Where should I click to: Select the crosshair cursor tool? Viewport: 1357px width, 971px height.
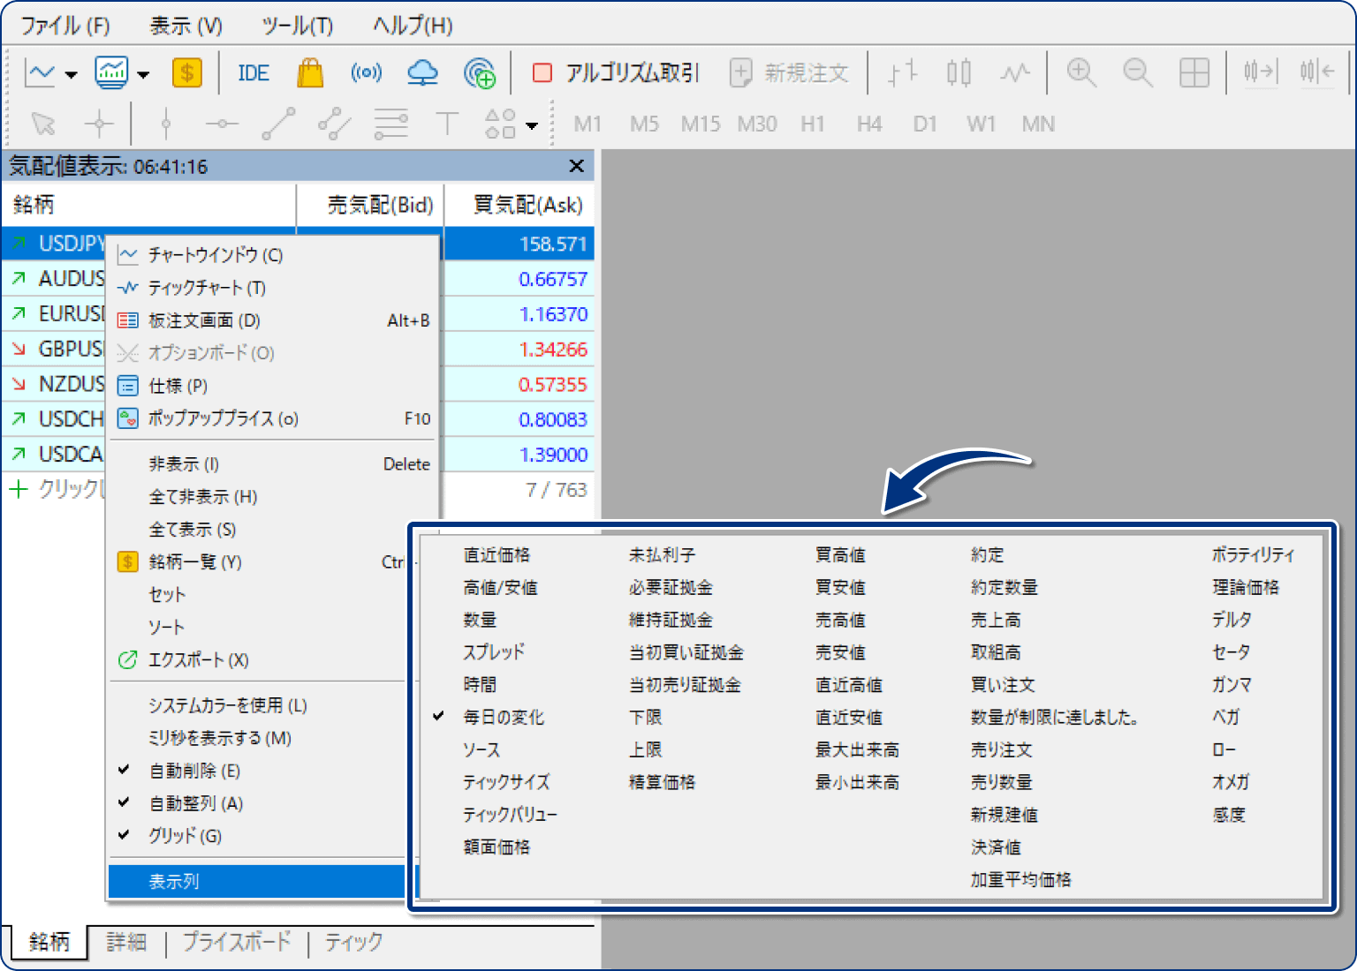(x=99, y=124)
